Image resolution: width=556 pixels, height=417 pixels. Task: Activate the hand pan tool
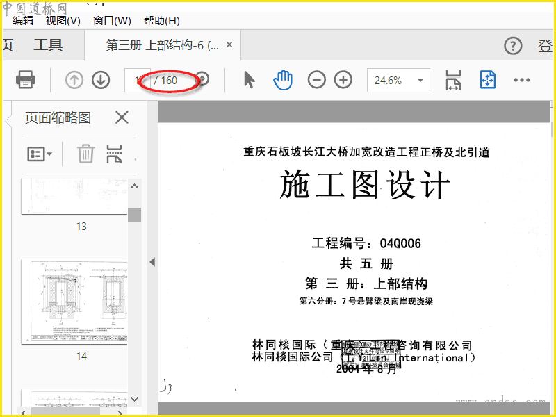283,80
